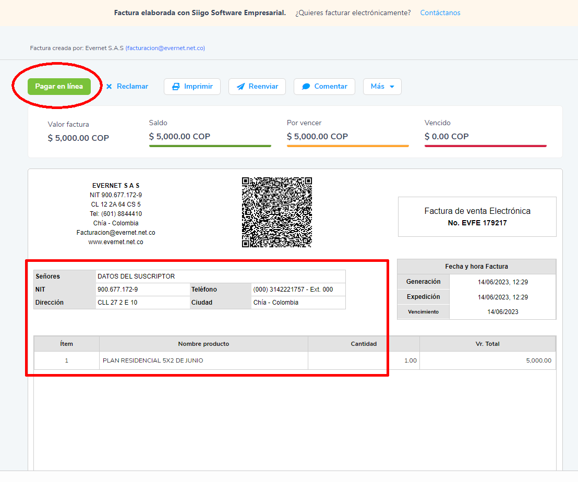The image size is (578, 482).
Task: Click the Tel: (601) 8844410 text
Action: tap(116, 214)
